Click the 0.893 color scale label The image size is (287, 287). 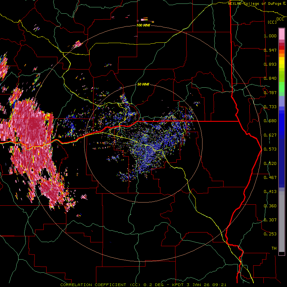point(270,64)
